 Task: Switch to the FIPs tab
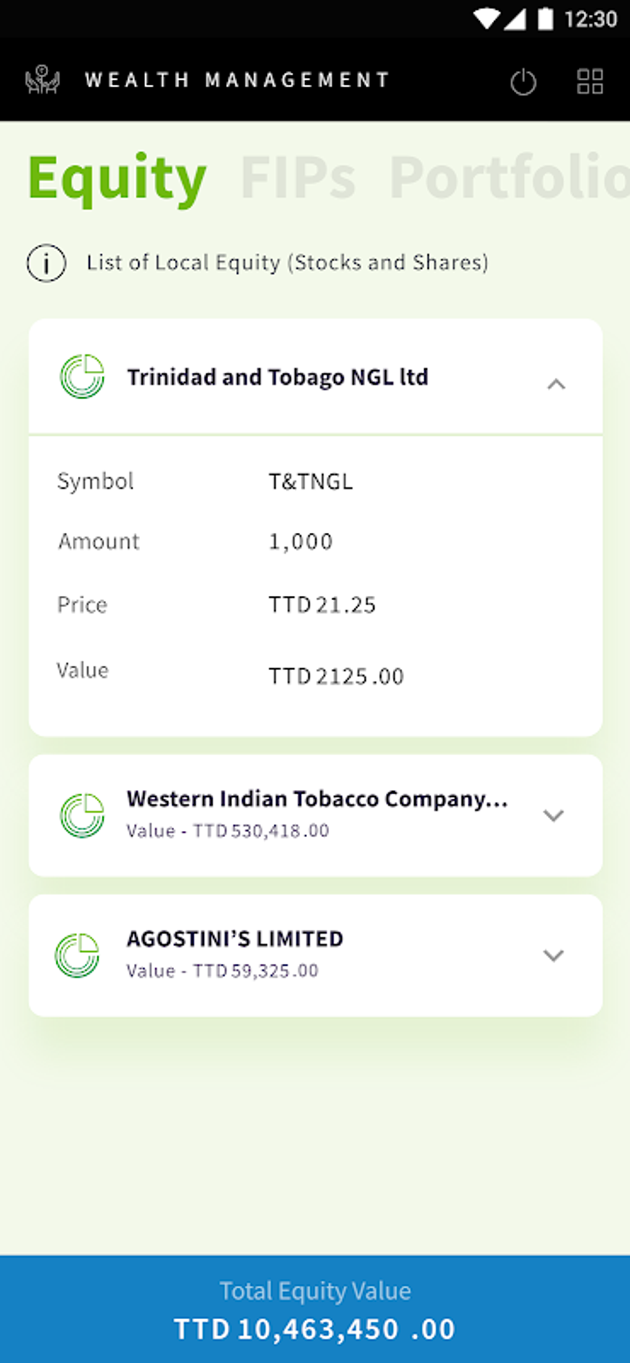298,178
